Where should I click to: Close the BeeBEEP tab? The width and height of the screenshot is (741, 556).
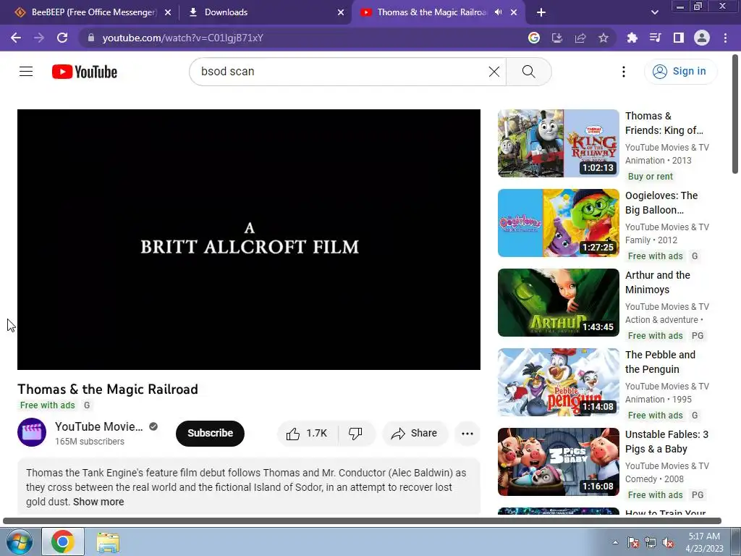coord(168,13)
